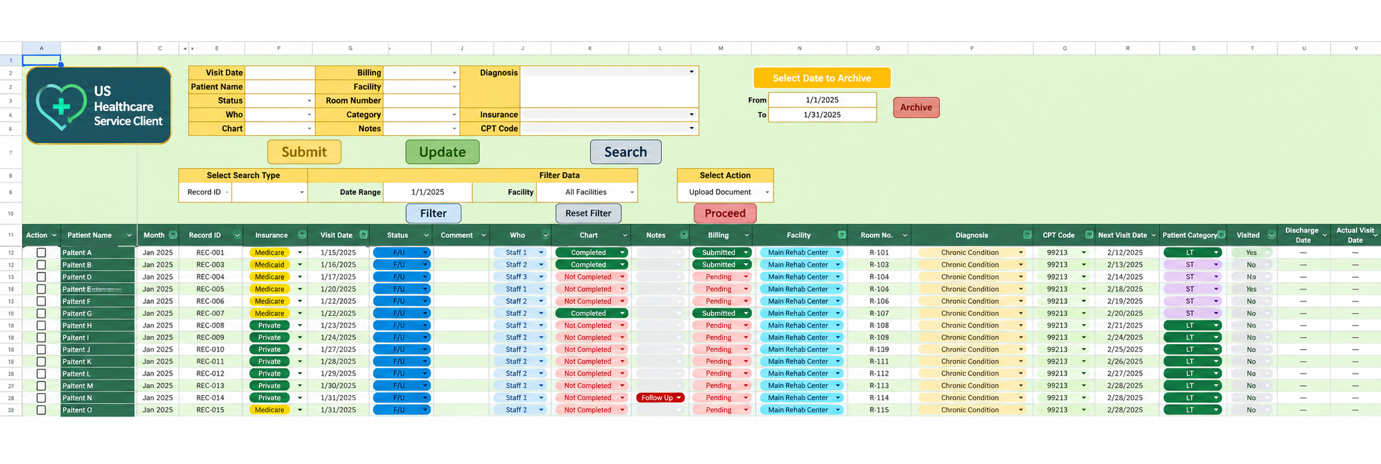Tick the Action checkbox for Paitent B
This screenshot has width=1381, height=464.
(41, 265)
